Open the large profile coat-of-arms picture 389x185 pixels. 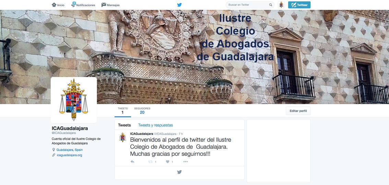74,100
